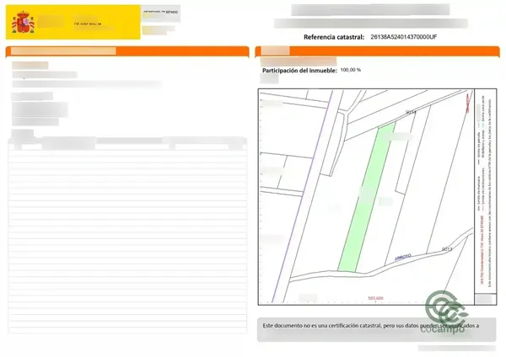Click the disclaimer text "Este documento no es una certificación catastral"
506x357 pixels.
click(x=321, y=326)
